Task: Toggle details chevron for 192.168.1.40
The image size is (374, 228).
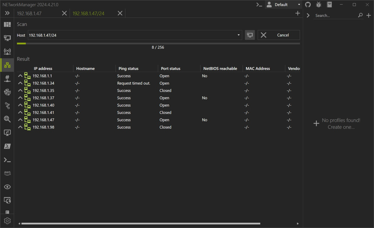Action: tap(20, 105)
